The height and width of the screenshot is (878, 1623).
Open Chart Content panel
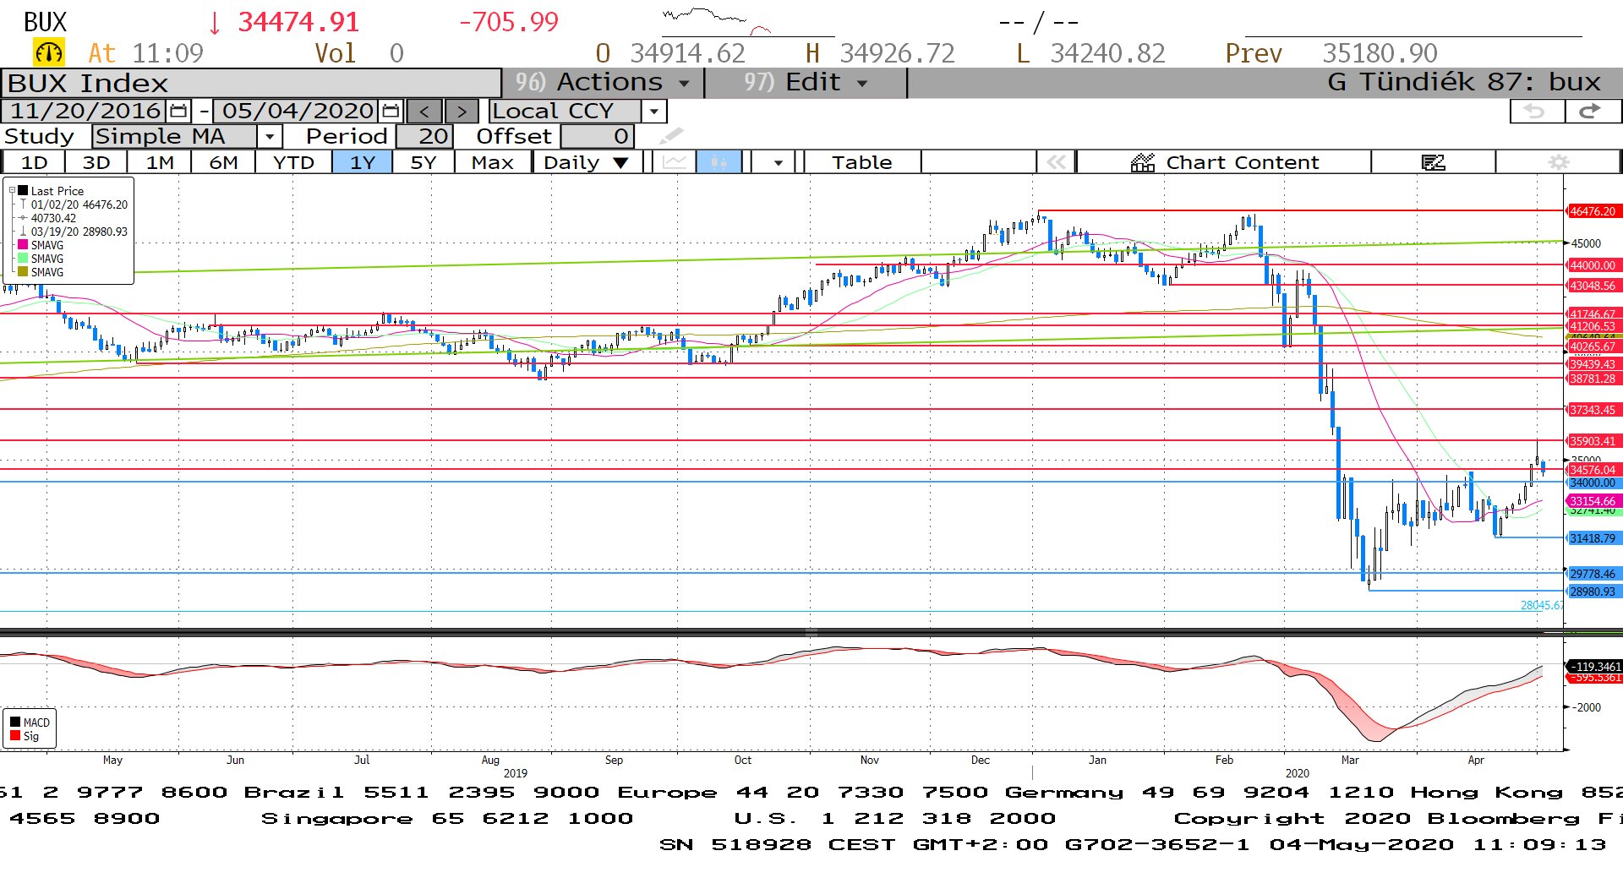click(1223, 162)
